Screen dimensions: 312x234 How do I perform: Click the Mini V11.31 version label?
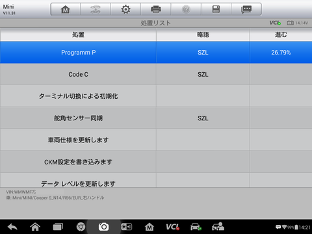pos(9,10)
